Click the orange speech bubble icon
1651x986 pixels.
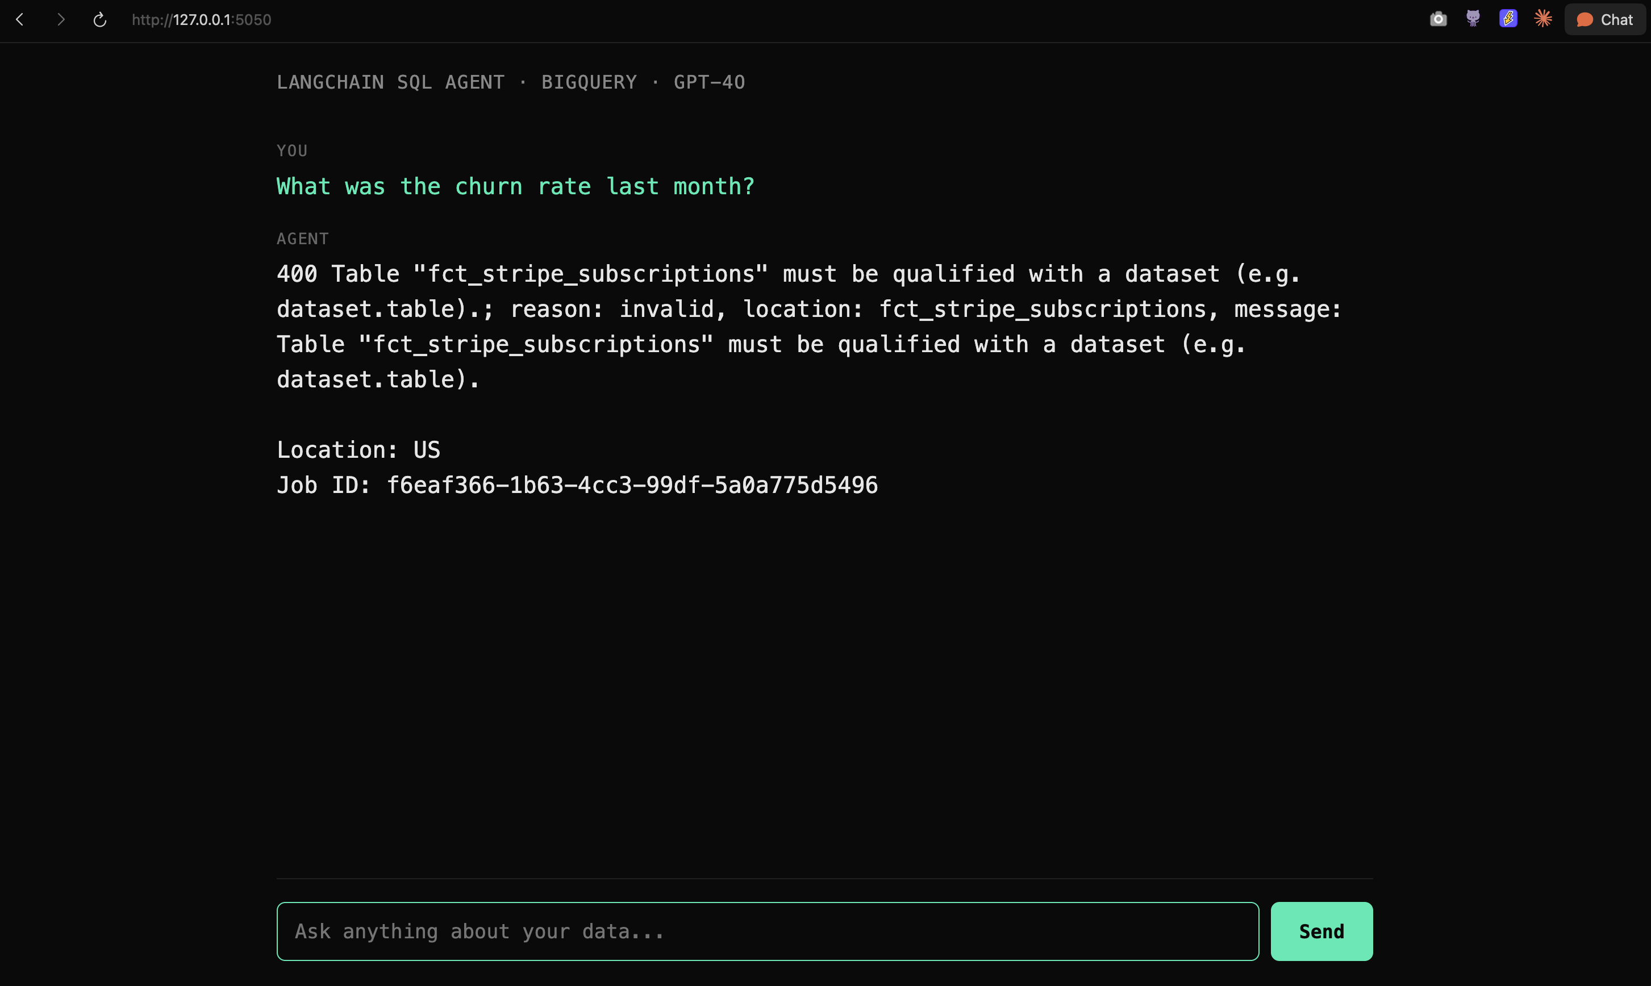pos(1585,20)
